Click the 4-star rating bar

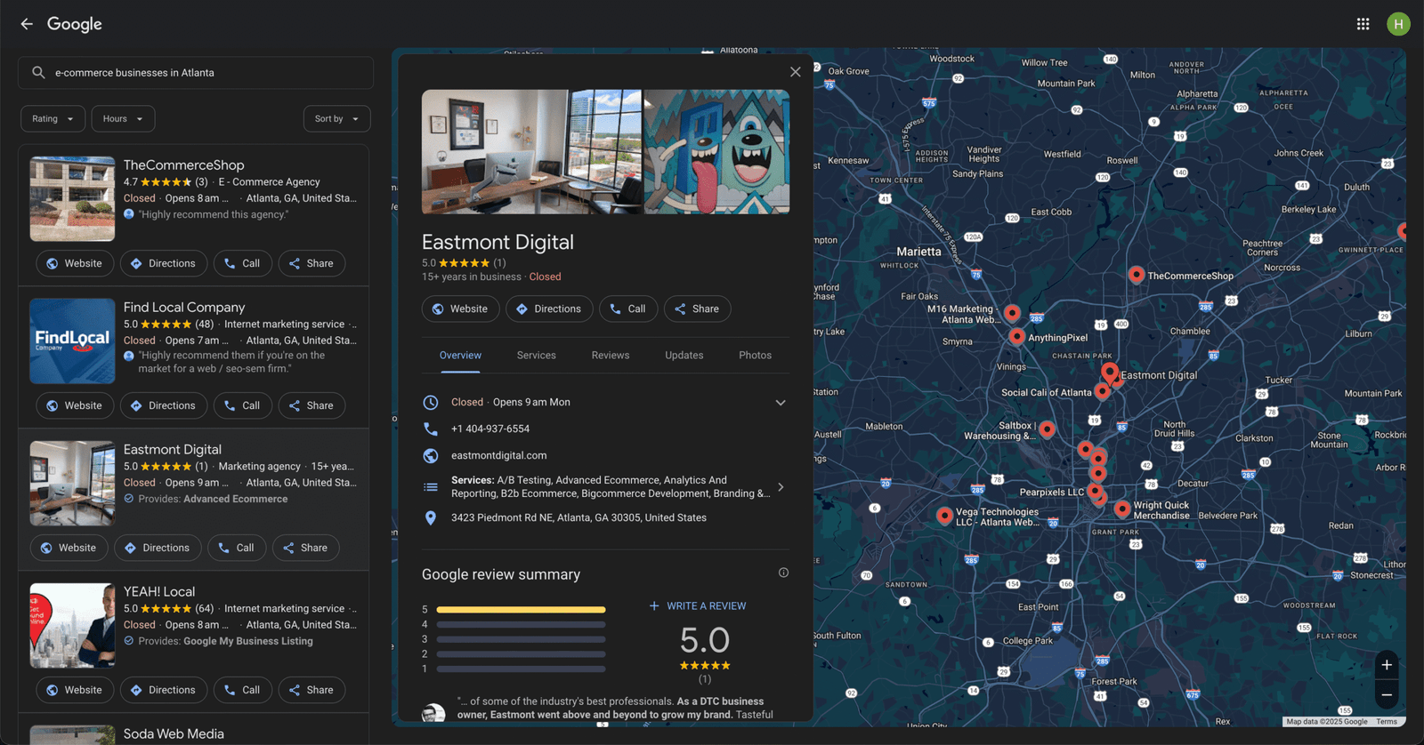coord(521,624)
